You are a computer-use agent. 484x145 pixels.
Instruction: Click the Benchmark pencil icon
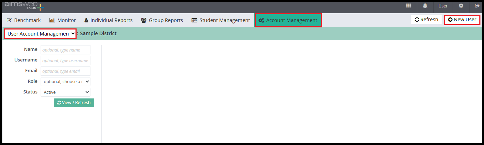(9, 20)
